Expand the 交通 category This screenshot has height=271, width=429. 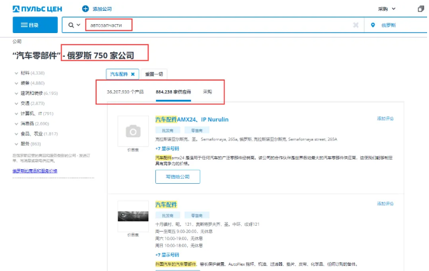(30, 103)
